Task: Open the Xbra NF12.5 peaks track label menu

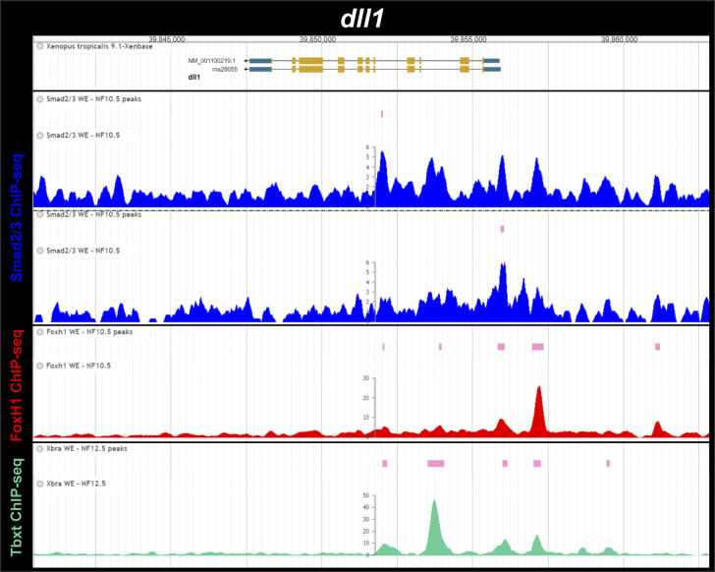Action: [87, 448]
